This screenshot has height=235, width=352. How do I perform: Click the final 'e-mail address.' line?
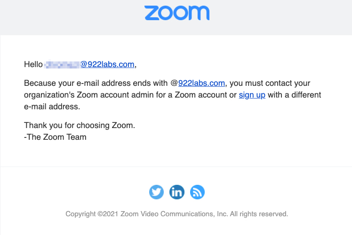[52, 106]
